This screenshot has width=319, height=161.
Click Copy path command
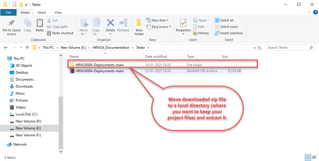click(57, 27)
